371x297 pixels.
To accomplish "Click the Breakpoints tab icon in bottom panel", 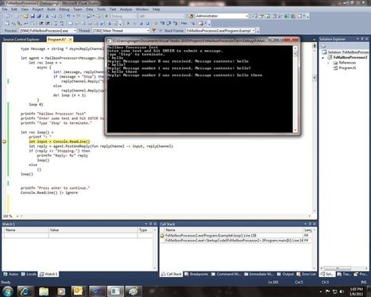I will coord(187,274).
